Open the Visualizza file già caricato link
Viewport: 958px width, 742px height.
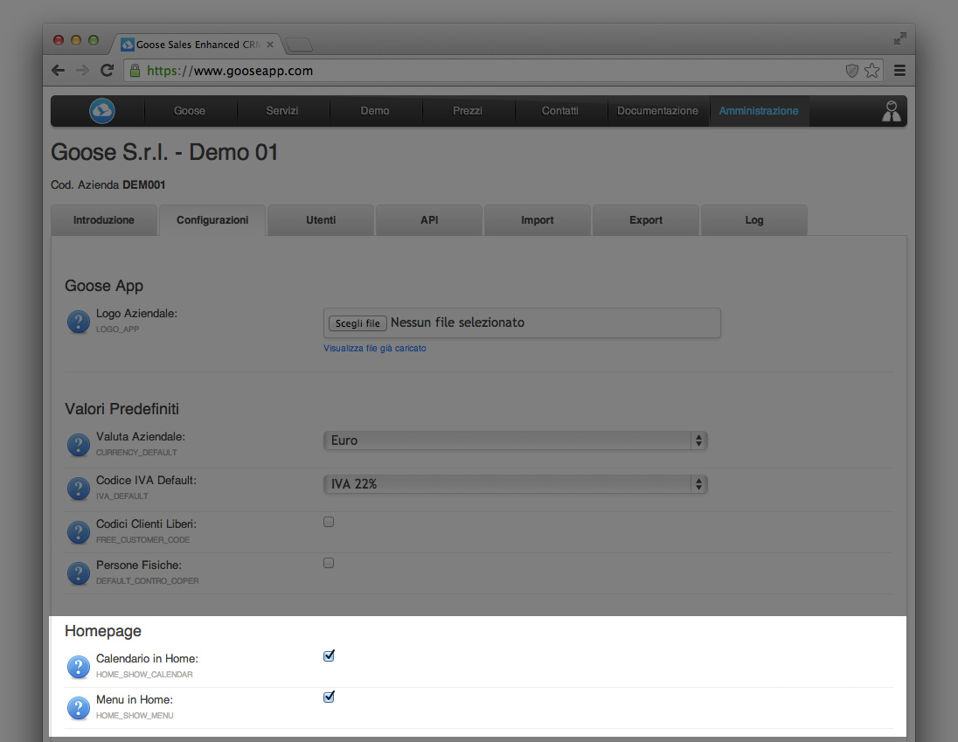click(x=374, y=348)
